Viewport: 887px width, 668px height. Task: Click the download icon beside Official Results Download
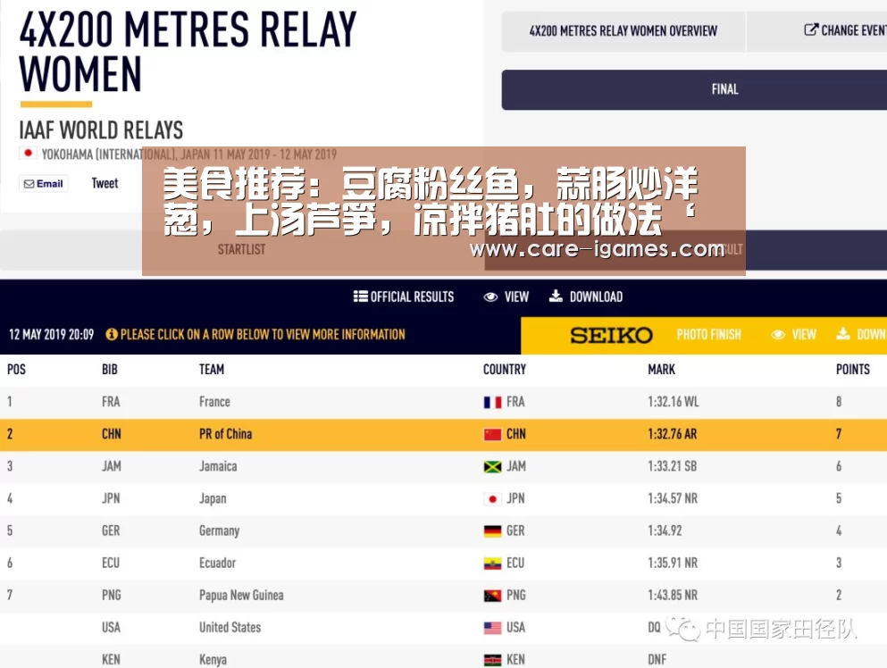[556, 296]
